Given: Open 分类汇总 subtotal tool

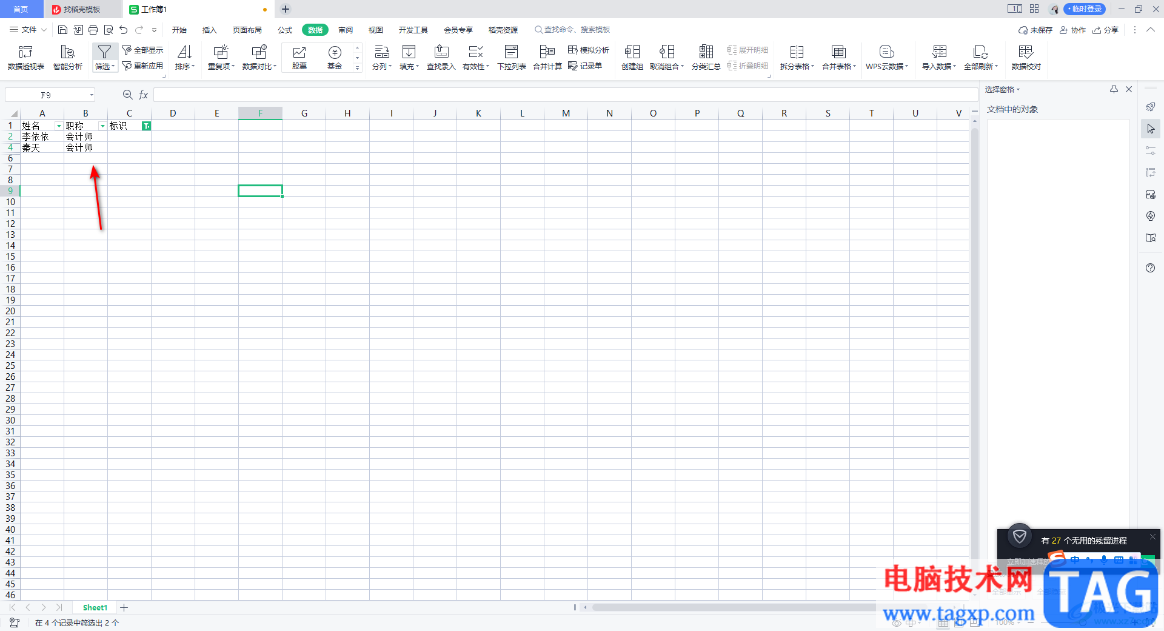Looking at the screenshot, I should pyautogui.click(x=706, y=58).
